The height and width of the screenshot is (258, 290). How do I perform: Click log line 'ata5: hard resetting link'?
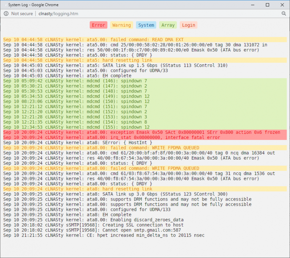point(145,60)
